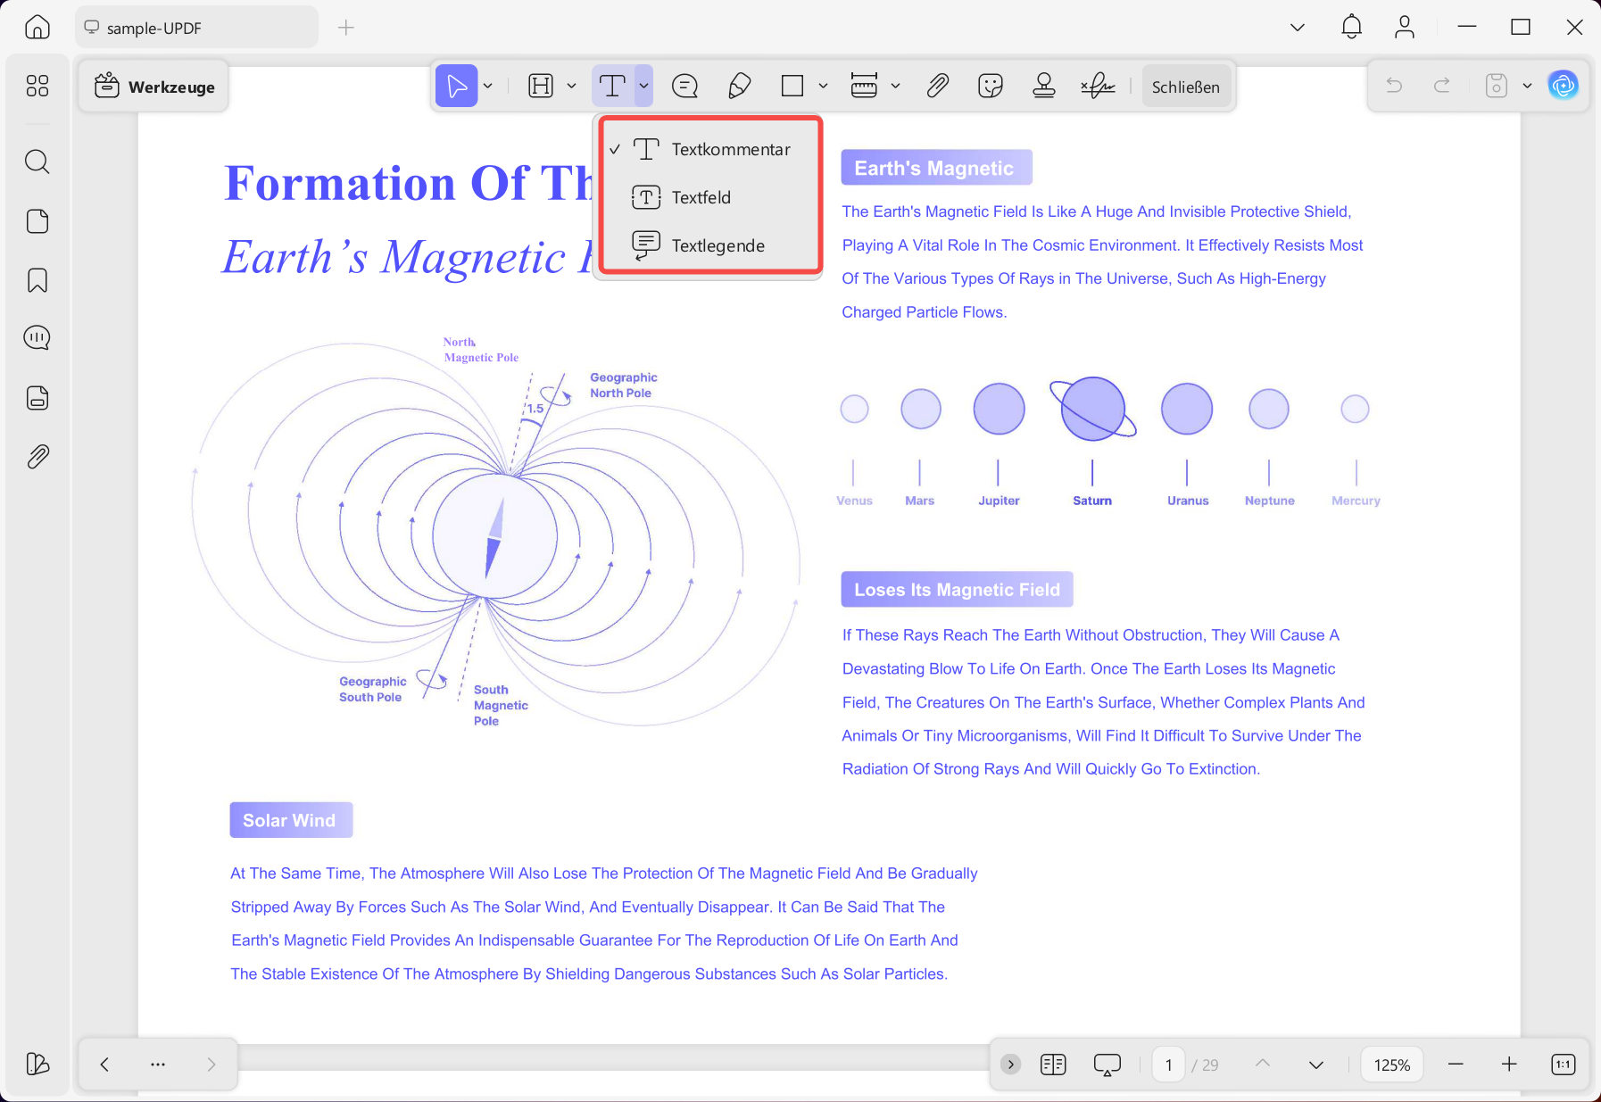Open the three-dots more options

[158, 1065]
